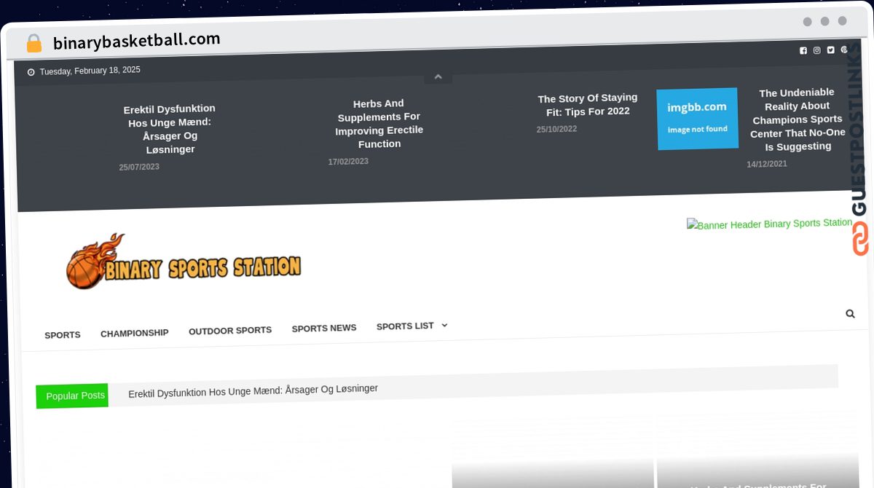Open the Sports News menu item
874x488 pixels.
pyautogui.click(x=324, y=328)
